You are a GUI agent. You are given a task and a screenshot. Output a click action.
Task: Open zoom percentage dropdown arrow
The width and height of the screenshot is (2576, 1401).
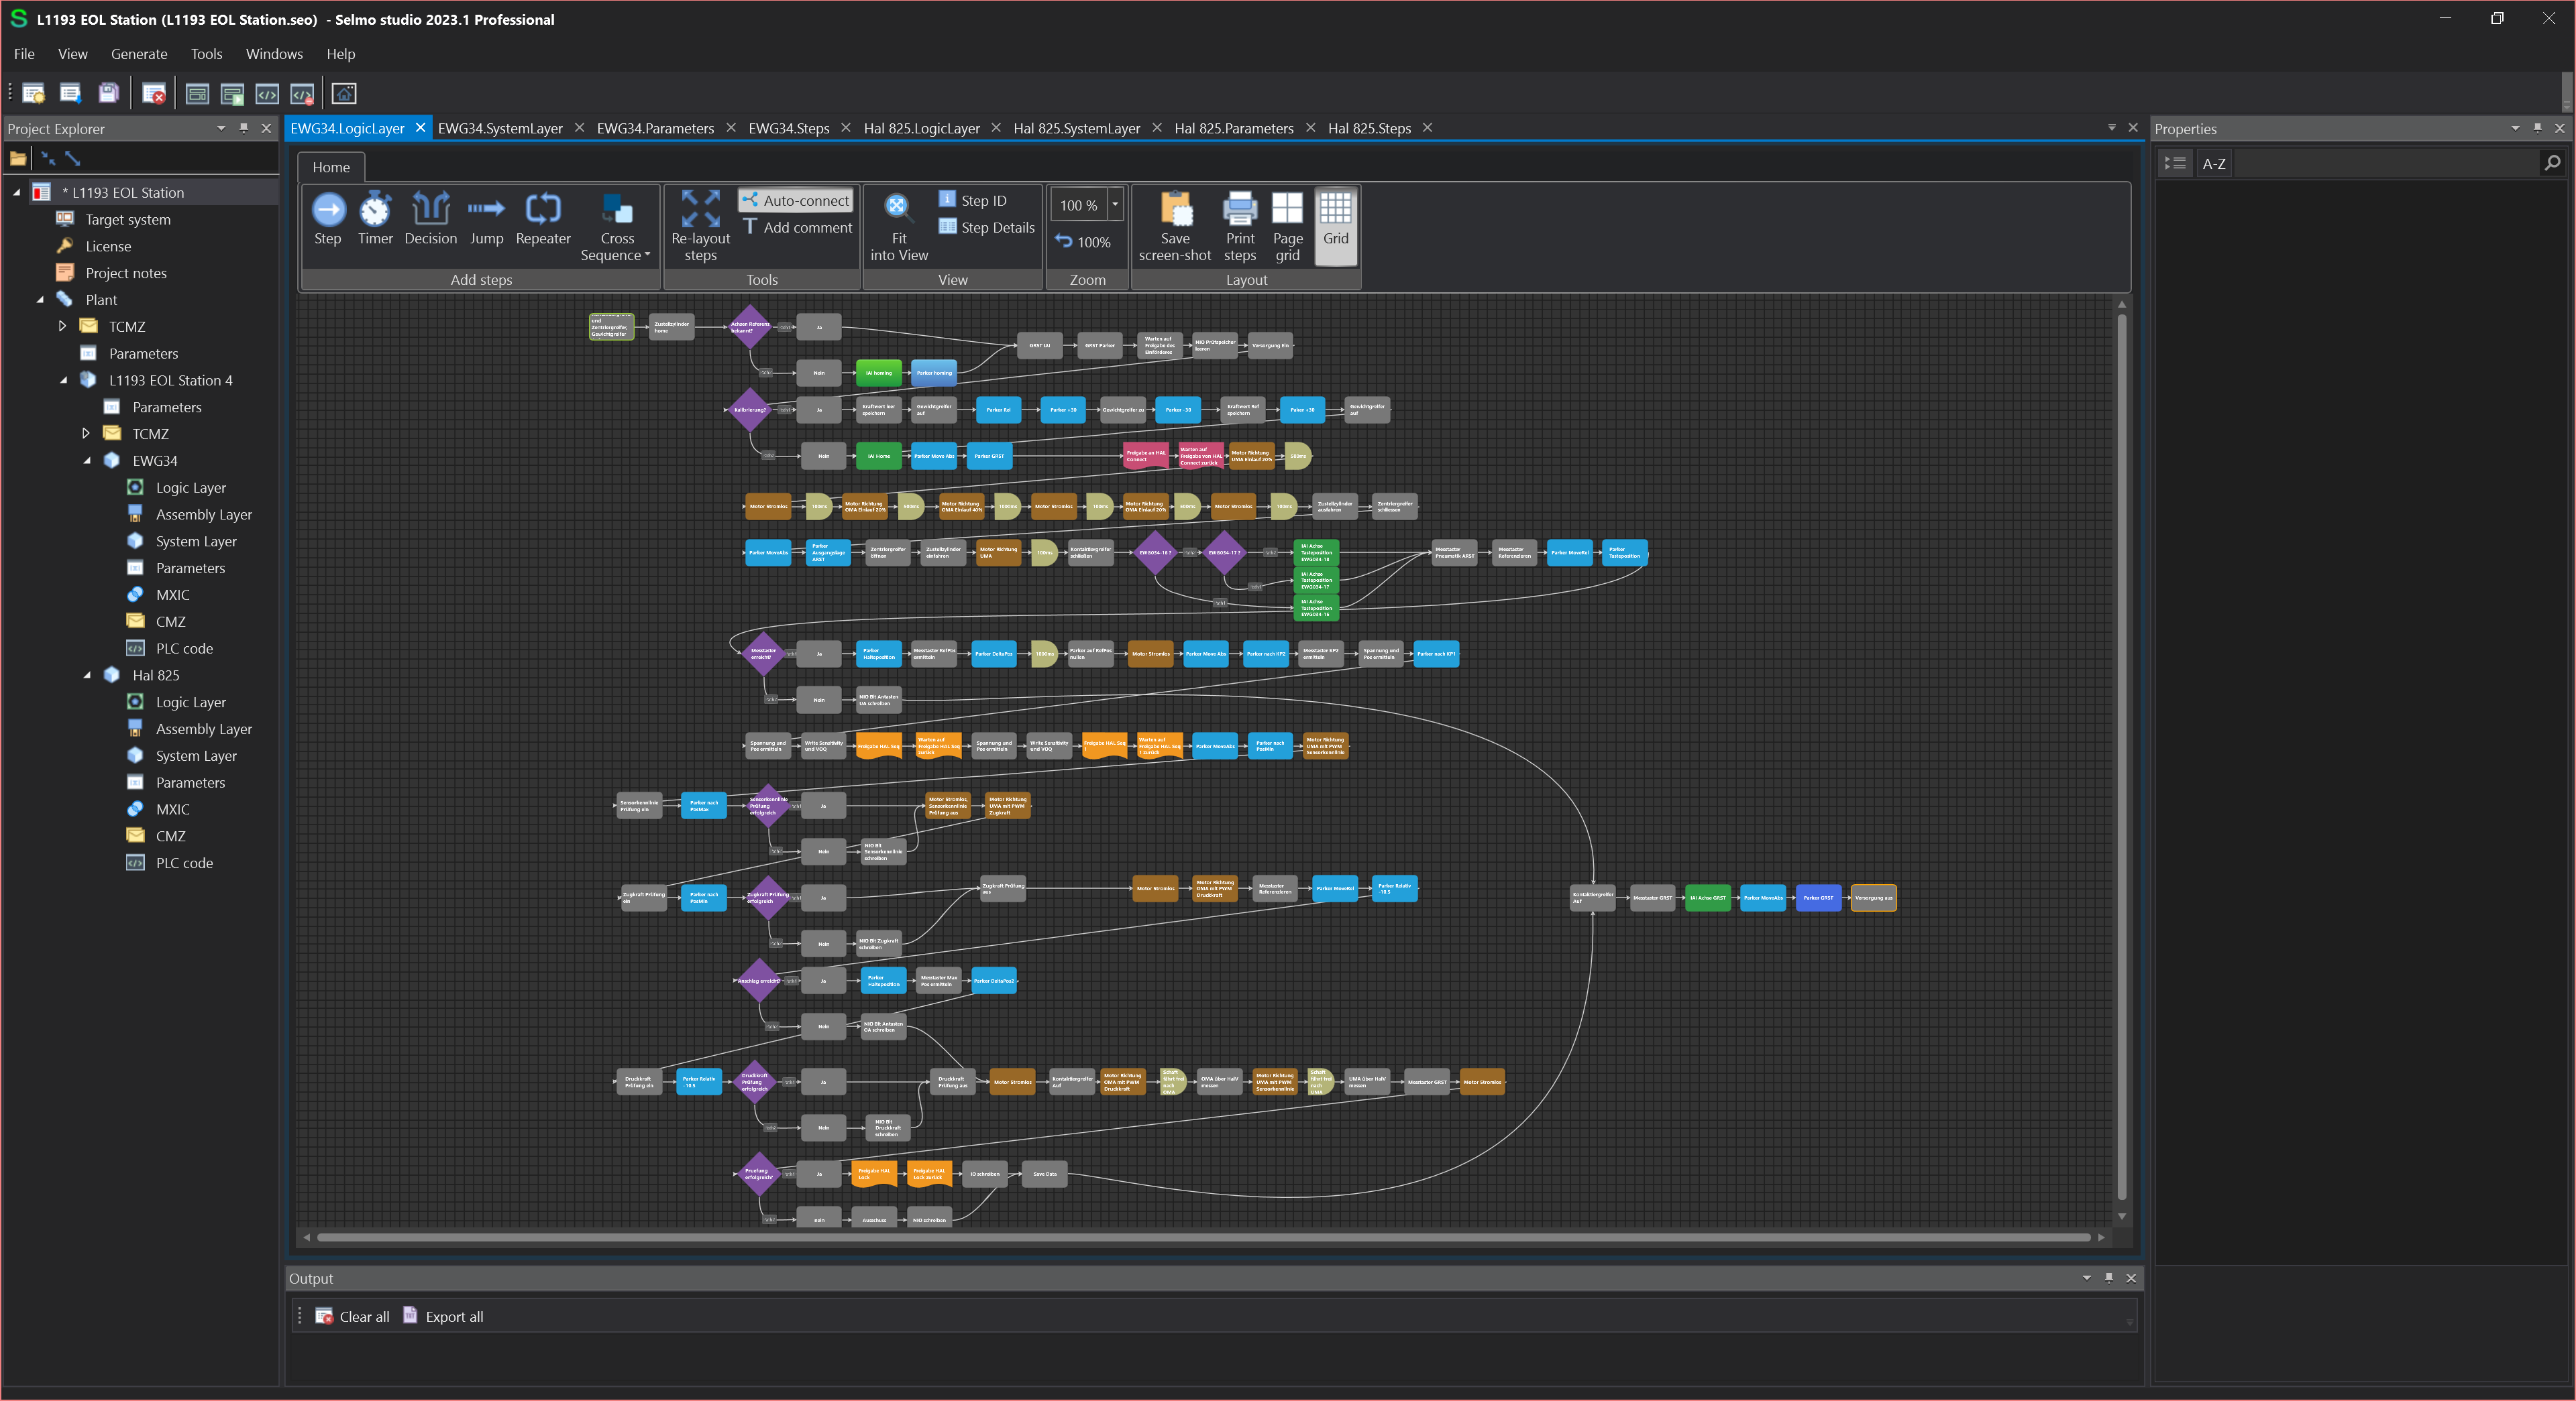(1115, 204)
